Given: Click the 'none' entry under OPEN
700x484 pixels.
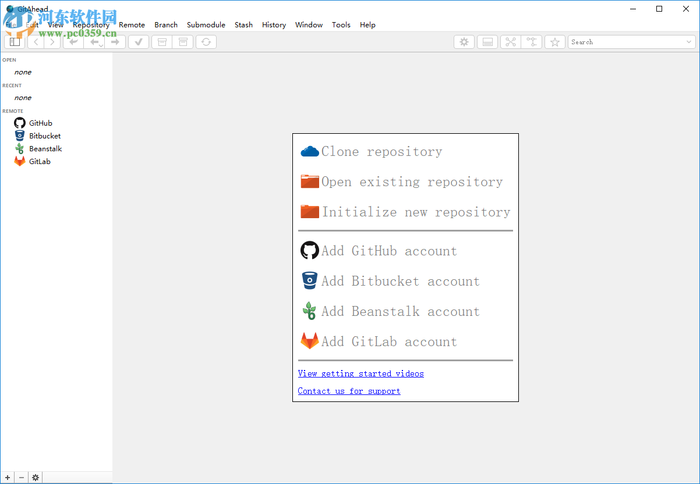Looking at the screenshot, I should tap(23, 72).
